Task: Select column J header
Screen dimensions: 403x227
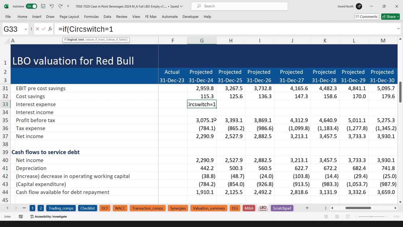Action: 292,41
